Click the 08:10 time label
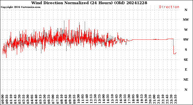This screenshot has height=105, width=193. coord(62,99)
